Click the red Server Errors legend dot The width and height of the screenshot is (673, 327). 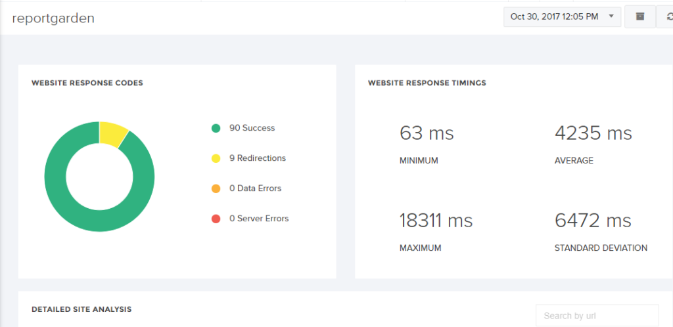coord(216,219)
